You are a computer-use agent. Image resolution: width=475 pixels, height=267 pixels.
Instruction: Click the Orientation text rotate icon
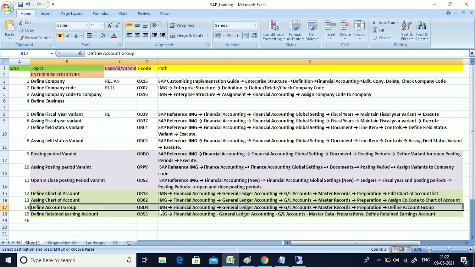(155, 25)
